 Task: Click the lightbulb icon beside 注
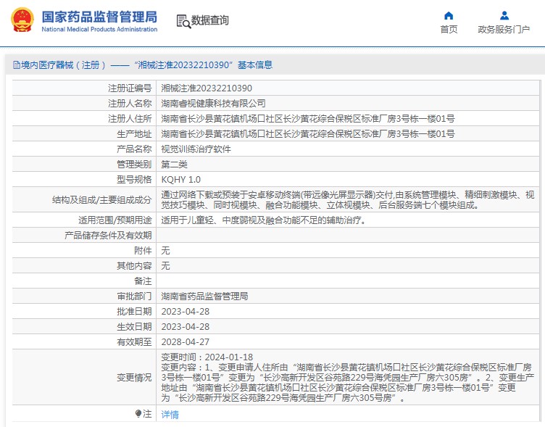pyautogui.click(x=138, y=414)
